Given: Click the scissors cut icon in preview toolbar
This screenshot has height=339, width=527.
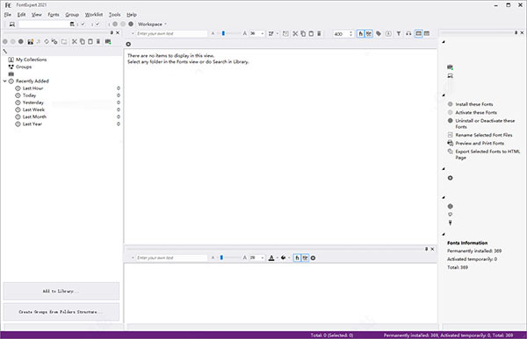Looking at the screenshot, I should point(295,33).
